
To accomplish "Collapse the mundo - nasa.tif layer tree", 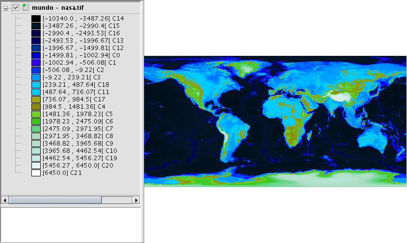I will pos(5,8).
